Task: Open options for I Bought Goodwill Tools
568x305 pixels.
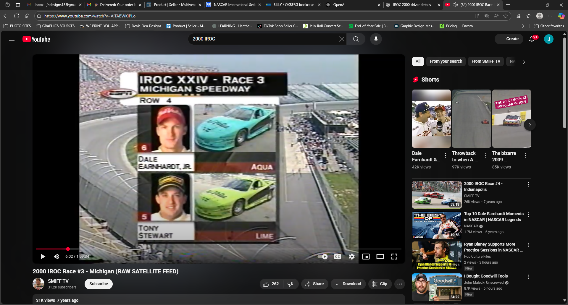Action: pos(529,277)
